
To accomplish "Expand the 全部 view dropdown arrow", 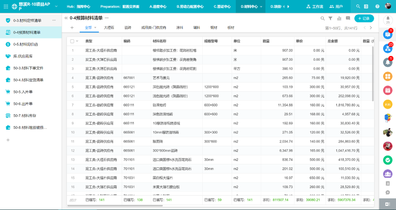I will 96,28.
